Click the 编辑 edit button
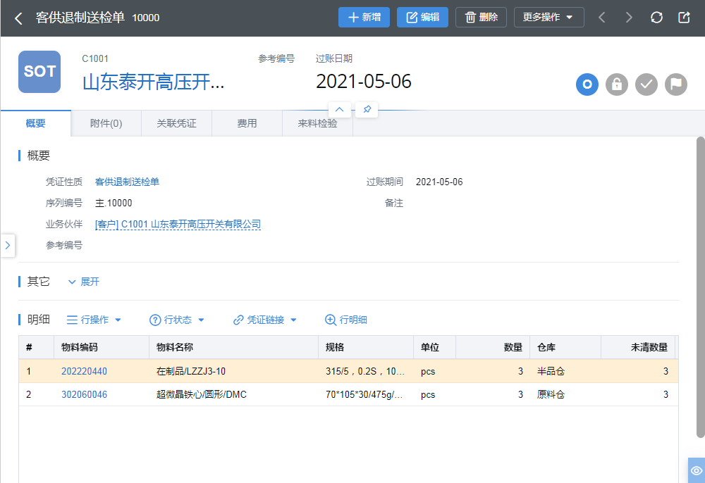This screenshot has height=483, width=705. click(422, 18)
